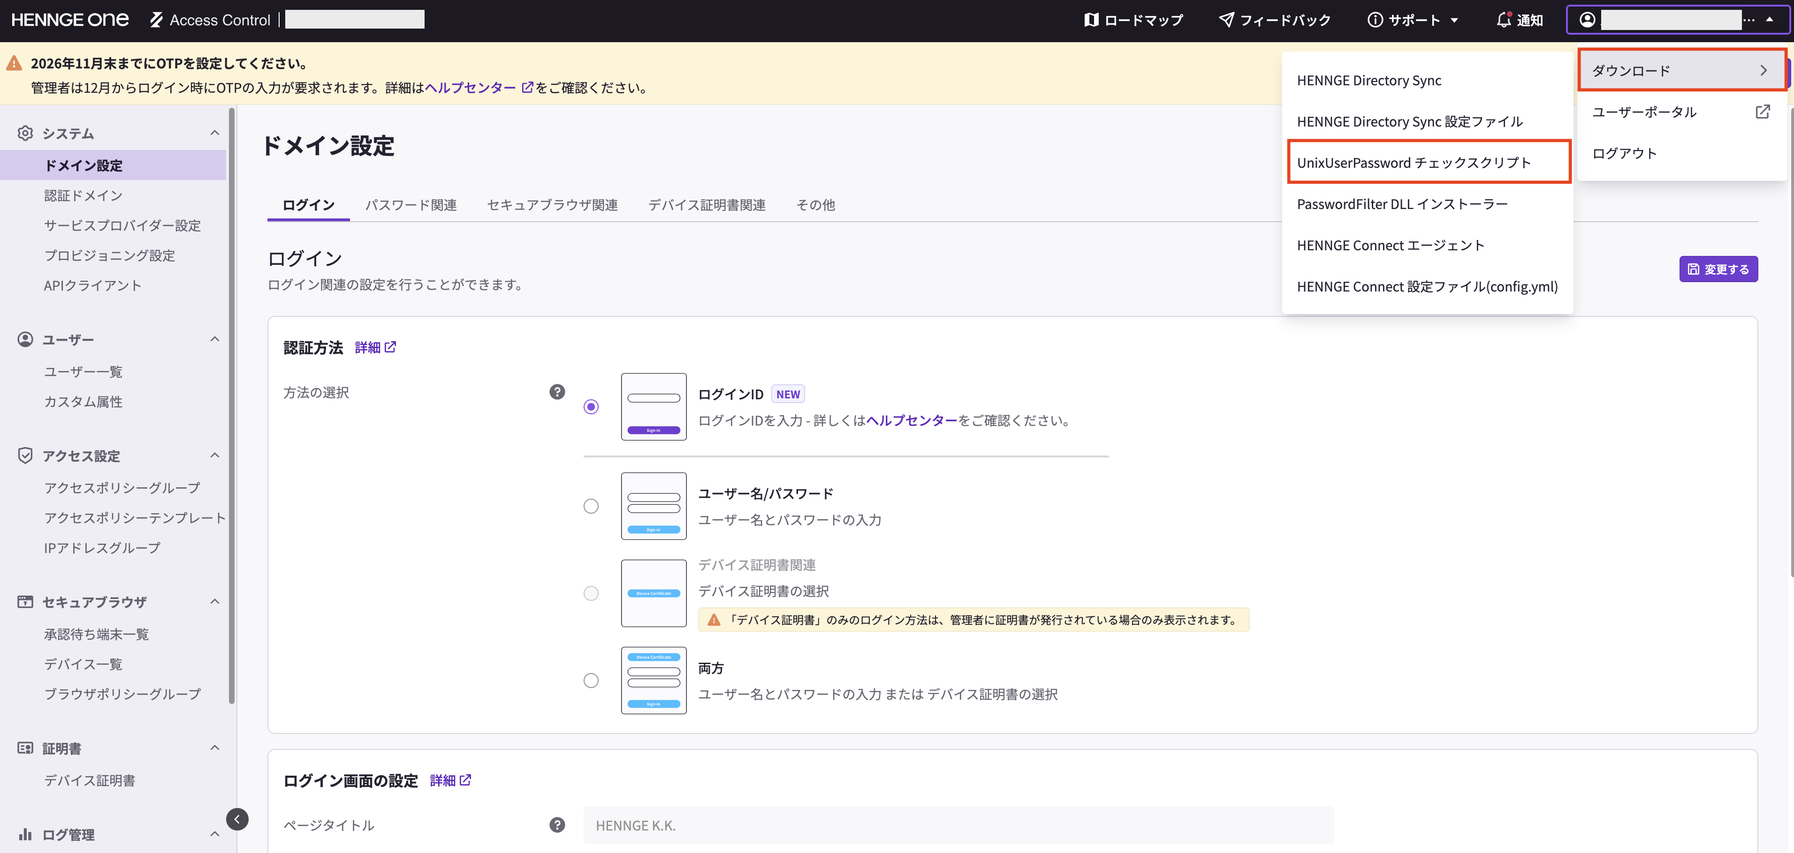The image size is (1794, 853).
Task: Click the ログ管理 bar chart icon
Action: (x=25, y=833)
